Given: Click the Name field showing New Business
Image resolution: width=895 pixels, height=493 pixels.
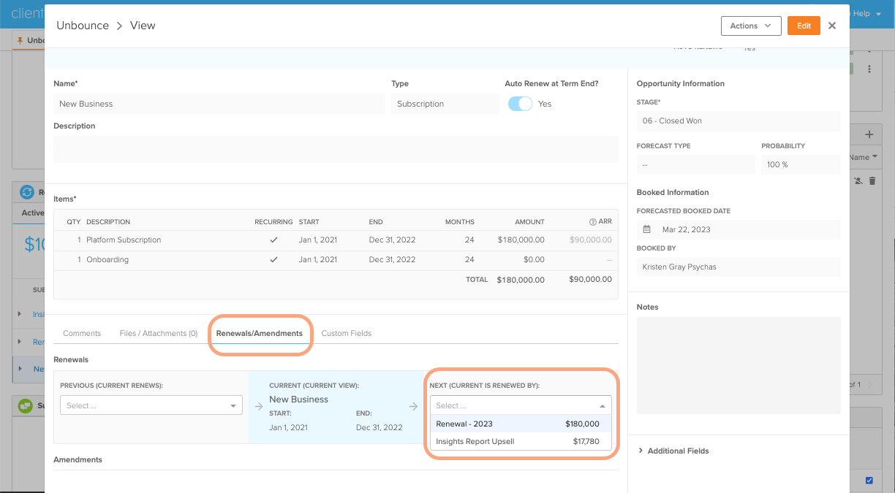Looking at the screenshot, I should [x=219, y=104].
